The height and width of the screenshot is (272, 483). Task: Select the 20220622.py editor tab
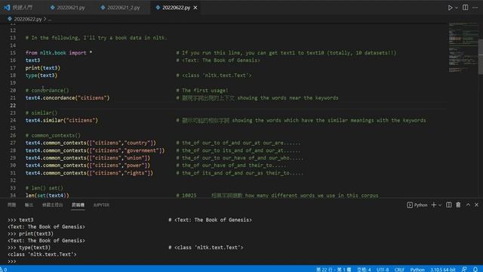click(x=176, y=8)
